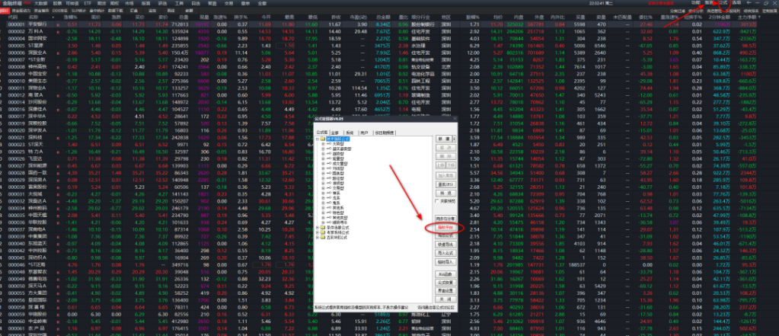Enable the 关联预览 checkbox
This screenshot has width=779, height=336.
(437, 201)
